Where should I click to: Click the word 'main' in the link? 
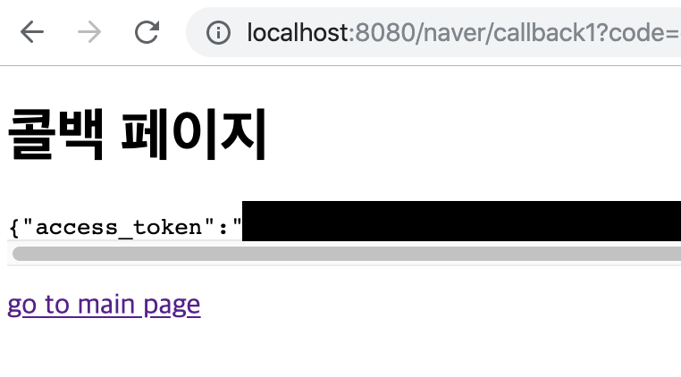[106, 304]
